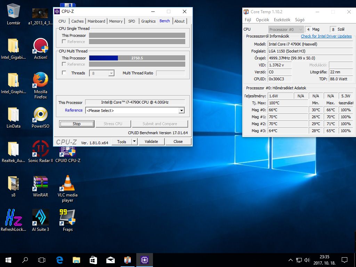The width and height of the screenshot is (356, 267).
Task: Switch to the Caches tab
Action: (78, 21)
